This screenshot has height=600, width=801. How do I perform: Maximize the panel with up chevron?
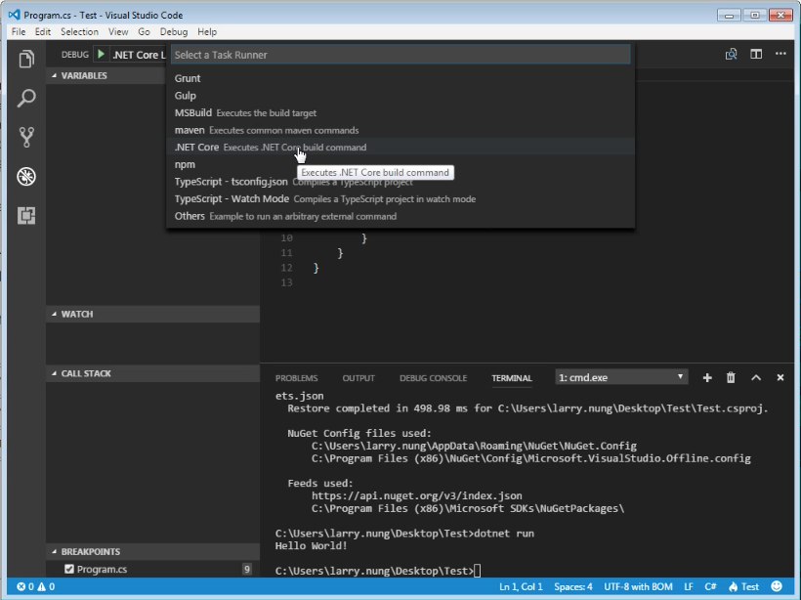point(756,377)
